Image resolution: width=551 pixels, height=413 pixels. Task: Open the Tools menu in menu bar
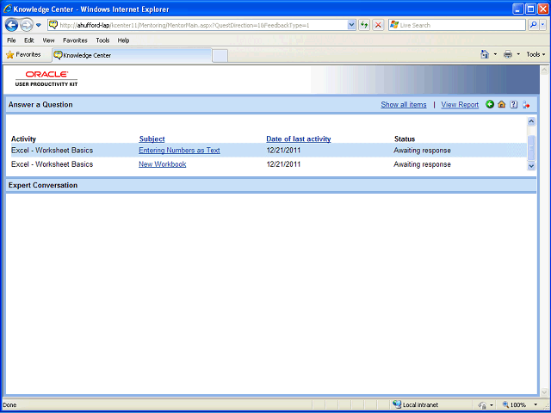[102, 40]
